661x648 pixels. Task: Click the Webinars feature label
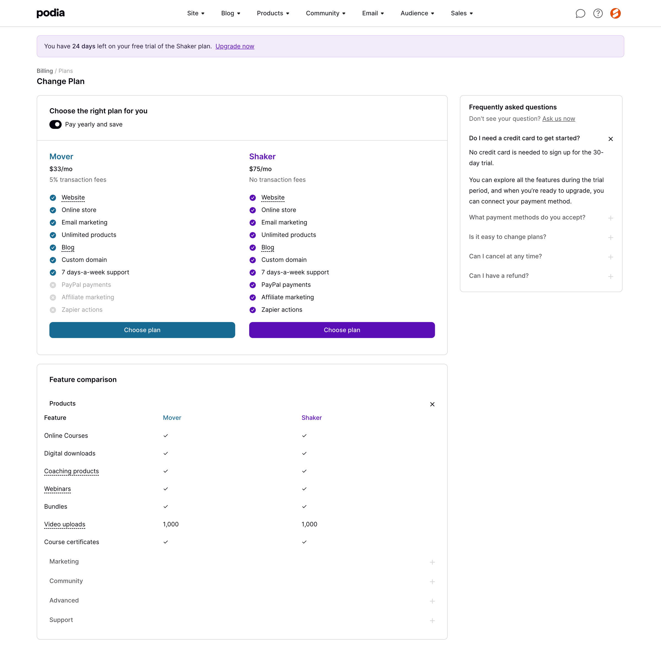point(58,489)
